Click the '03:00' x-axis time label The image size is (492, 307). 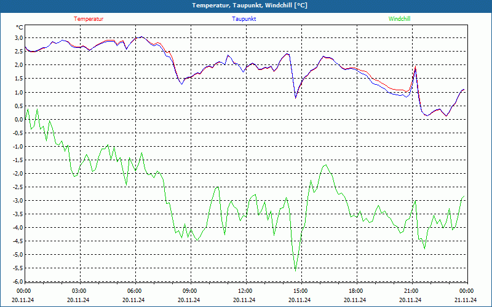pos(79,291)
